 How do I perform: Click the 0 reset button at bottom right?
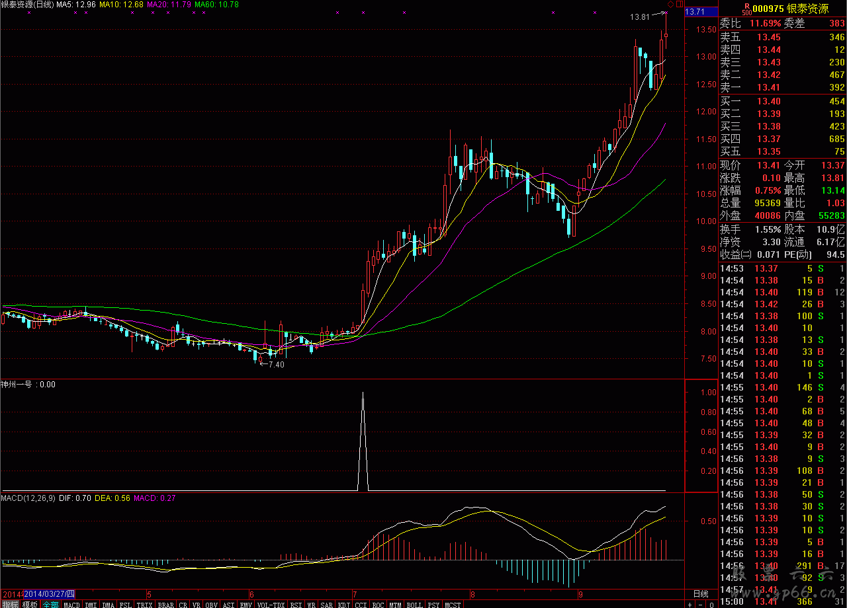711,604
